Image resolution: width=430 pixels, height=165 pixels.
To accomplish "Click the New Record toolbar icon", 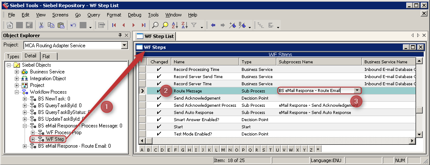I will click(10, 25).
